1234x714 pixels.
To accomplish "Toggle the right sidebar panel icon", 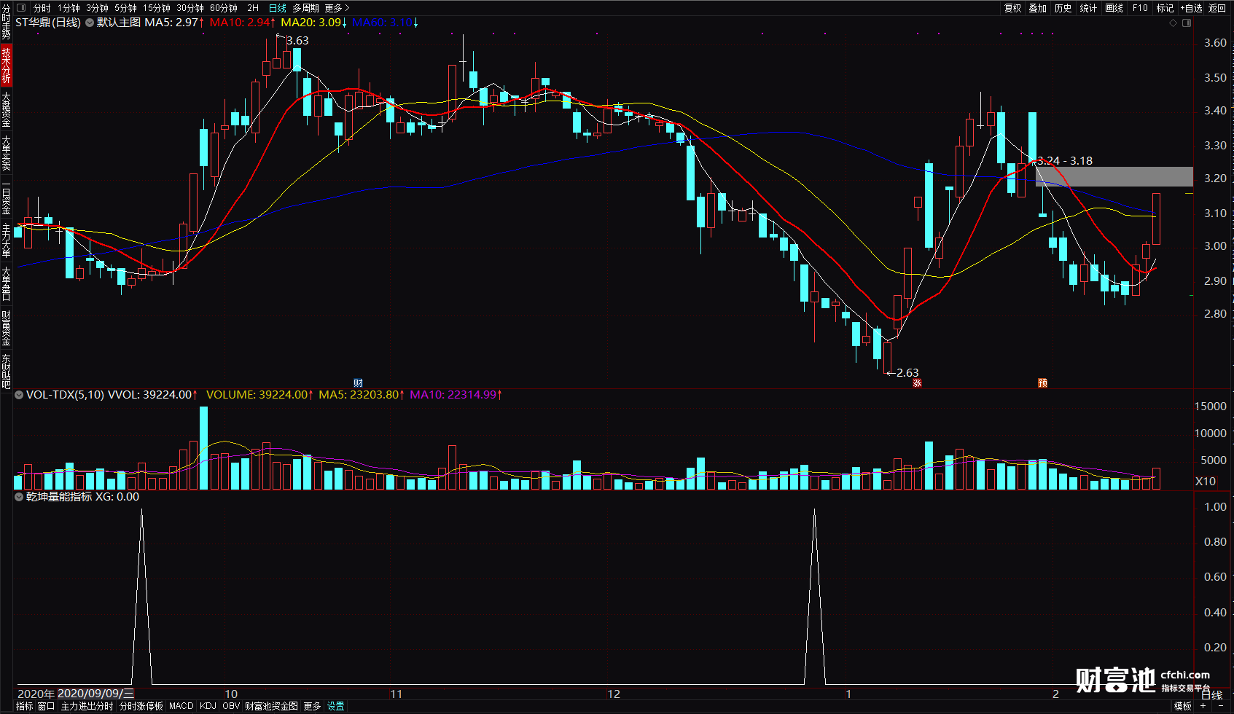I will (1187, 23).
